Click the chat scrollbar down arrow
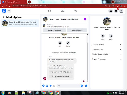Screen dimensions: 127x95 coord(87,81)
